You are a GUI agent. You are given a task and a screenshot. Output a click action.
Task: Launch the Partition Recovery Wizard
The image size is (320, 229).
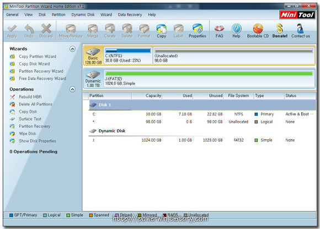41,71
